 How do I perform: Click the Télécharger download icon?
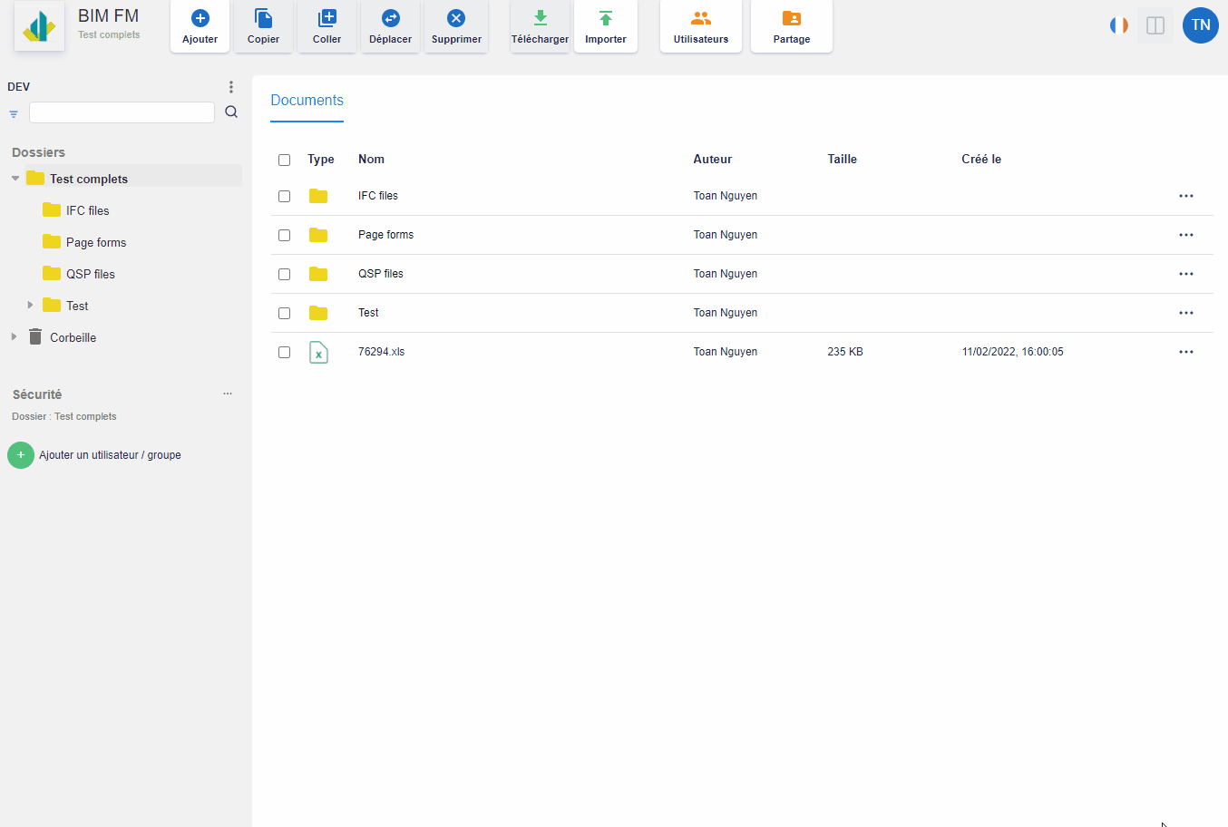click(x=540, y=19)
